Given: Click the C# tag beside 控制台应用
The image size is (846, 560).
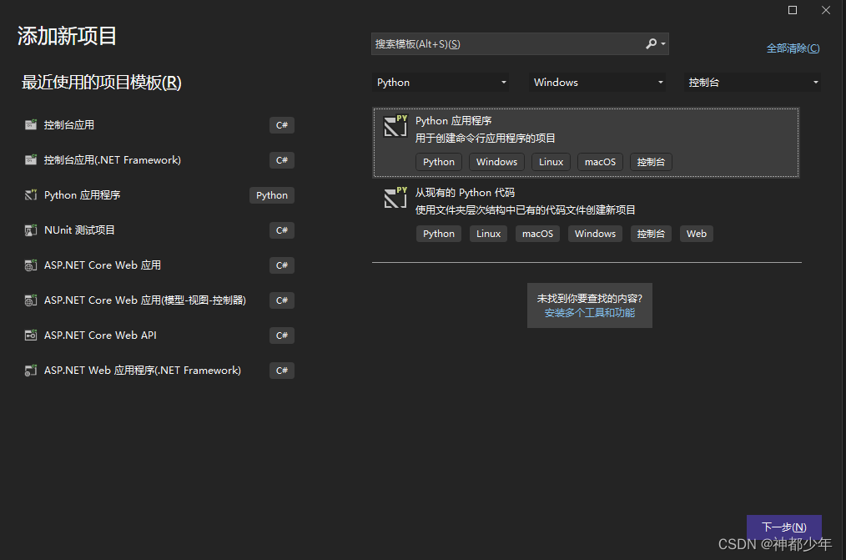Looking at the screenshot, I should 282,125.
